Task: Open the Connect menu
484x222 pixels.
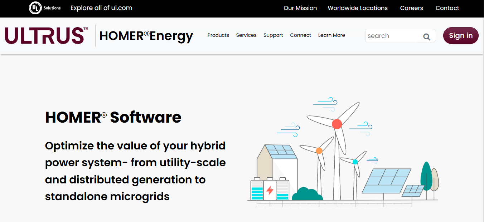Action: click(x=300, y=35)
